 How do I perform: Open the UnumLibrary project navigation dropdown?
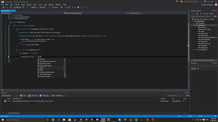[32, 13]
